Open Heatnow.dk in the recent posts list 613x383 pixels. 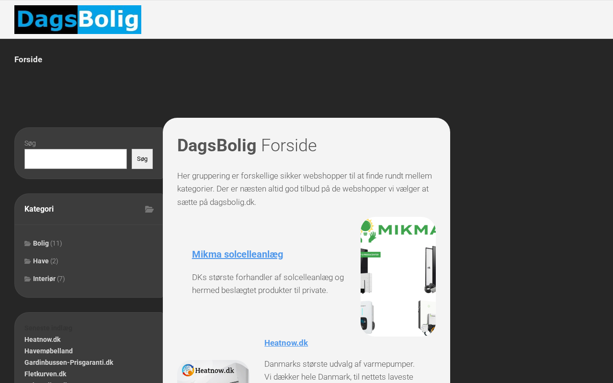pyautogui.click(x=43, y=339)
